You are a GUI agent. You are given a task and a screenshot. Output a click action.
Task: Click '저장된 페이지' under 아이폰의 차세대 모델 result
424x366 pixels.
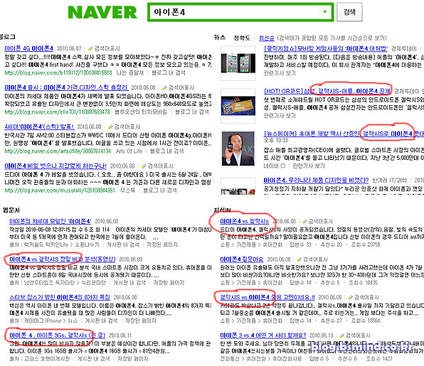pos(162,245)
